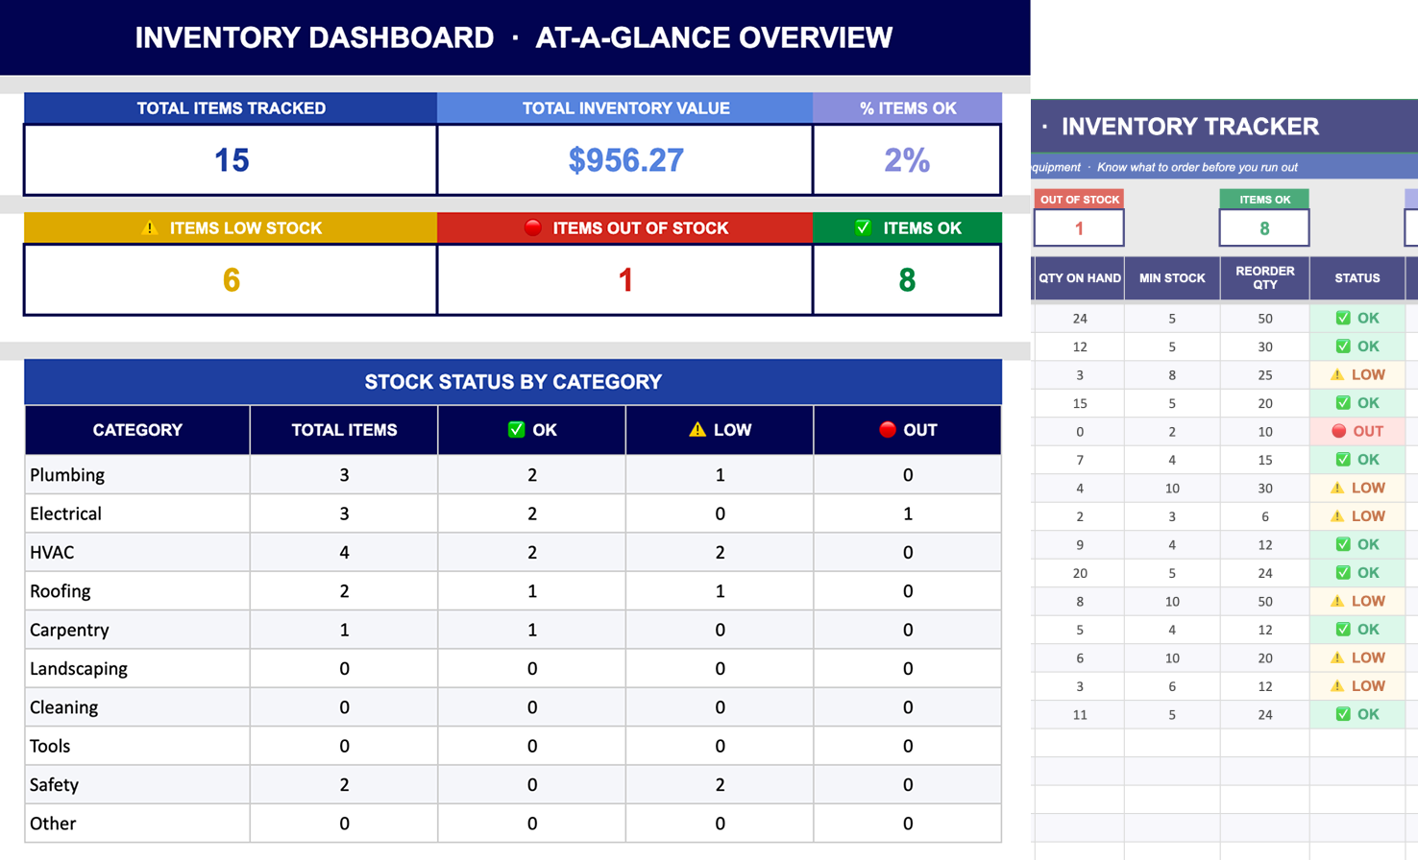1418x860 pixels.
Task: Select the dashboard Items OK count 8
Action: 907,279
